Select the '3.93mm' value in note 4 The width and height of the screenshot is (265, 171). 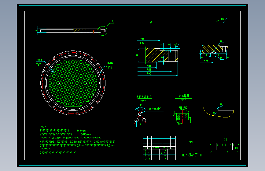click(x=99, y=142)
